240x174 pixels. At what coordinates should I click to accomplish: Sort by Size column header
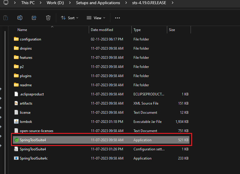click(172, 30)
